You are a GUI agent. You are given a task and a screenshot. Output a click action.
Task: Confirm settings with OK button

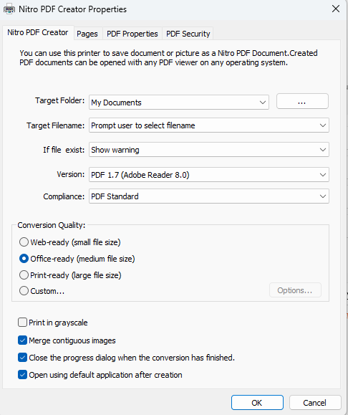pos(257,403)
